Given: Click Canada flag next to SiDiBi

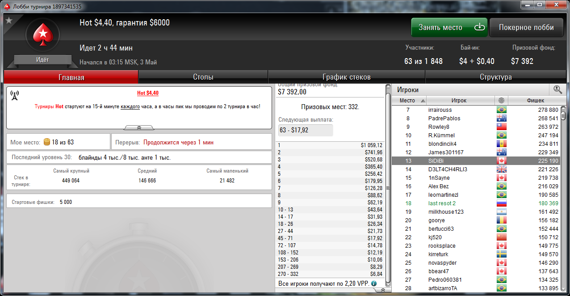Looking at the screenshot, I should click(501, 161).
